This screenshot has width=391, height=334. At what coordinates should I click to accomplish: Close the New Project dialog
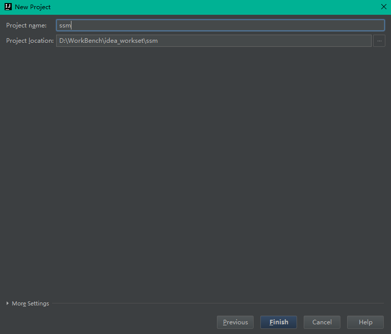(x=384, y=7)
